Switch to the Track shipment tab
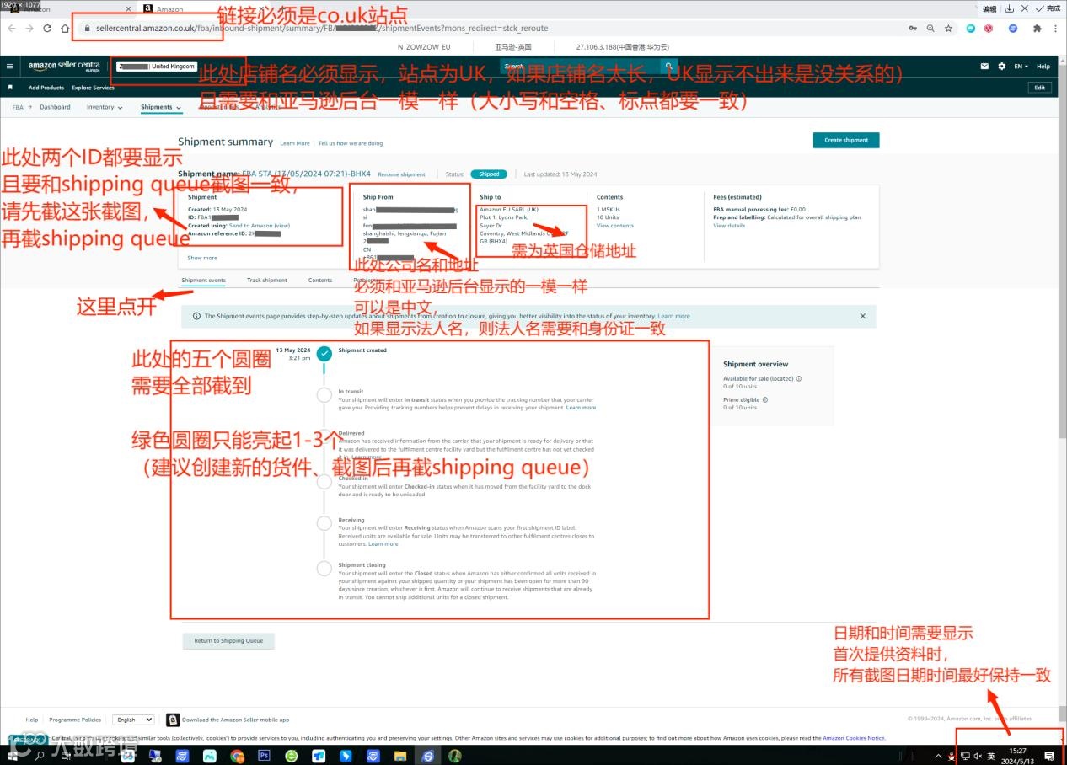This screenshot has width=1067, height=765. [267, 281]
